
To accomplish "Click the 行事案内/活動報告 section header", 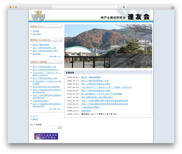I will 46,62.
